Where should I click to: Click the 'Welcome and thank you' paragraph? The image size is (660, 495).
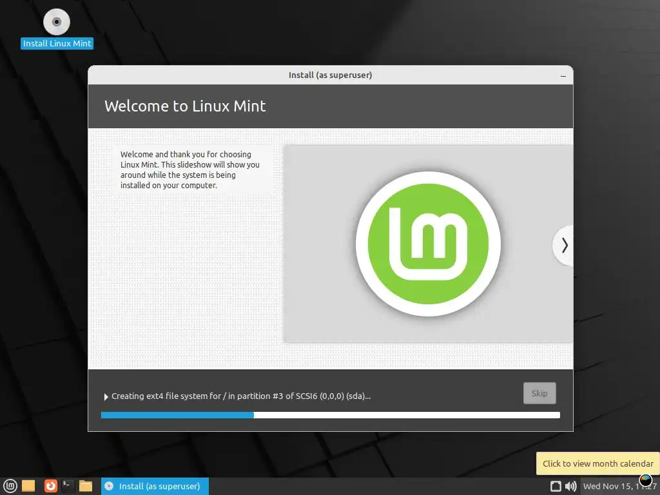(x=190, y=170)
